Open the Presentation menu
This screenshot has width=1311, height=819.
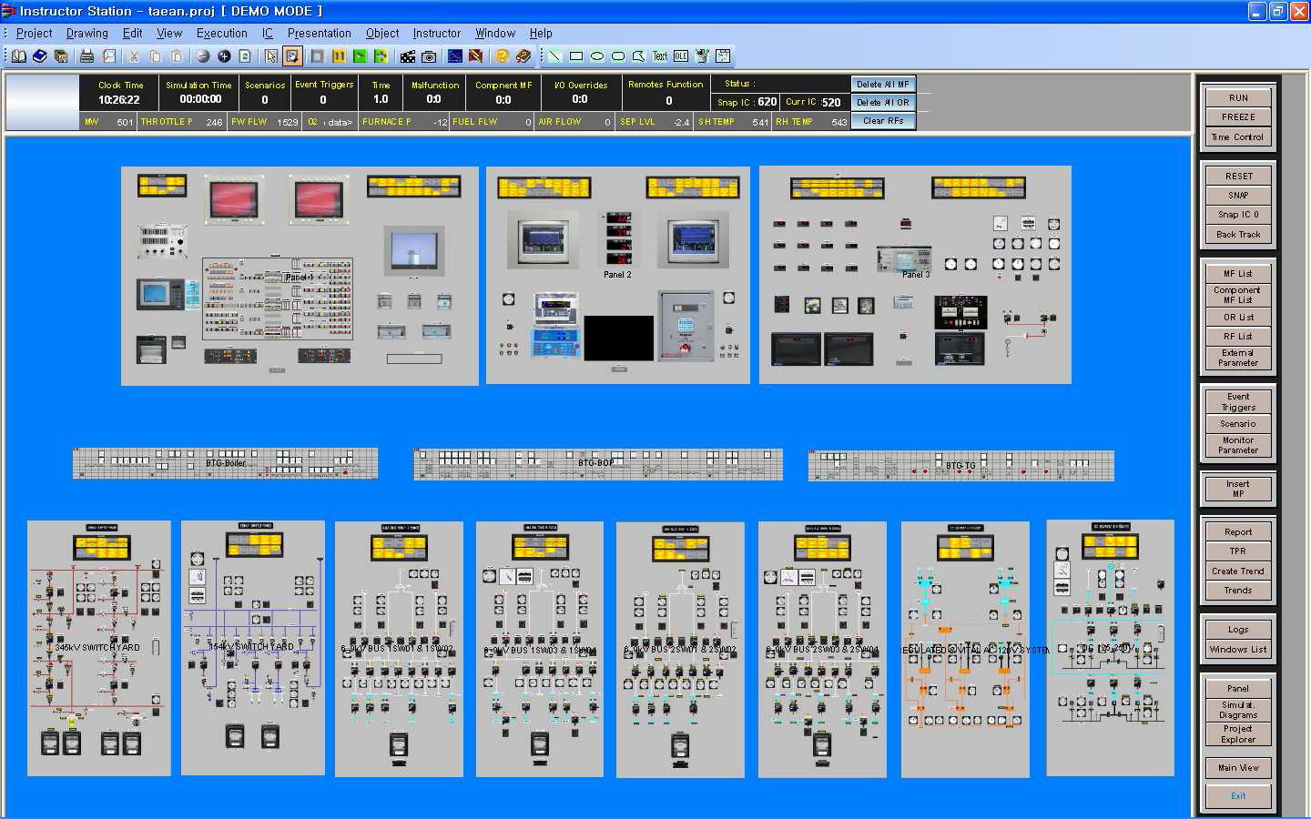(x=320, y=33)
